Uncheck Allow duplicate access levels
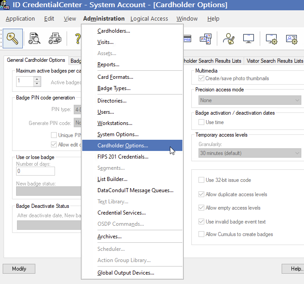304x284 pixels. (202, 194)
